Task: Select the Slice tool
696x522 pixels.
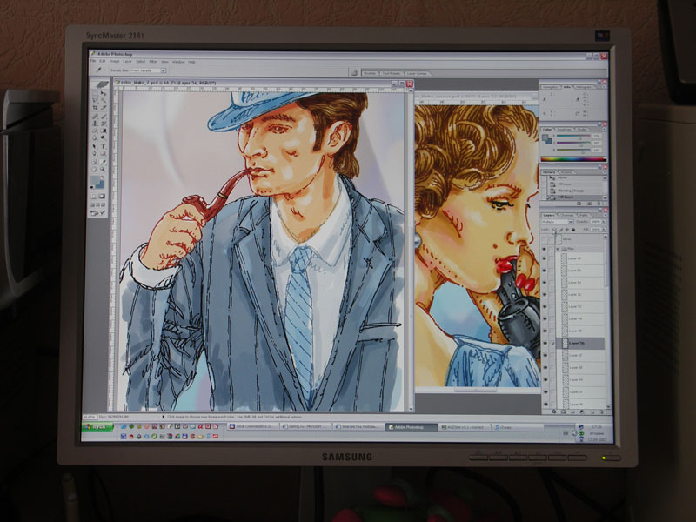Action: coord(104,108)
